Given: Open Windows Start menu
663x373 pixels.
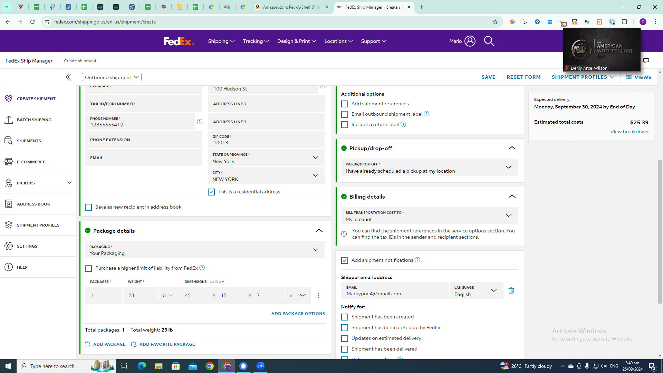Looking at the screenshot, I should tap(8, 366).
